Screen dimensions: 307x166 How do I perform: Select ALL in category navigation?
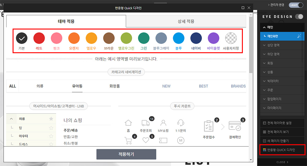13,86
